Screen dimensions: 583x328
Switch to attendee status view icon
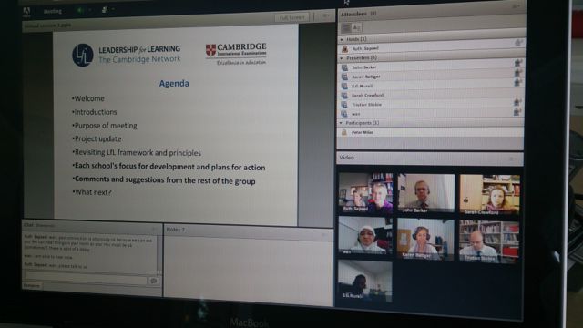point(356,27)
